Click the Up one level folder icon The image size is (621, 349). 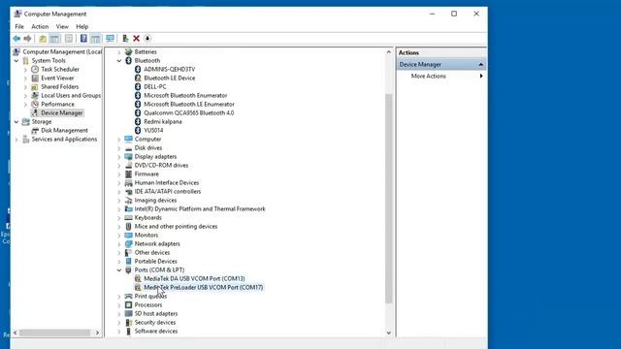click(43, 39)
